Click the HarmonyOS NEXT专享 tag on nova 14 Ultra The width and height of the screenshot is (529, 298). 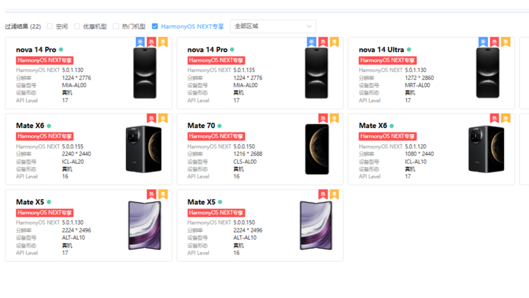pos(387,60)
